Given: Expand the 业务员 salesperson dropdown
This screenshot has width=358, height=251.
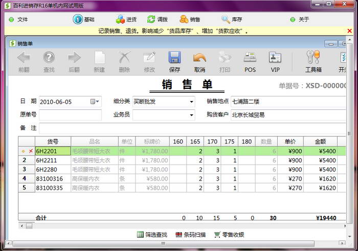Looking at the screenshot, I should (191, 115).
